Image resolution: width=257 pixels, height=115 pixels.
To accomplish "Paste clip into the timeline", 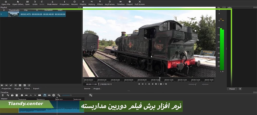I will click(x=17, y=95).
